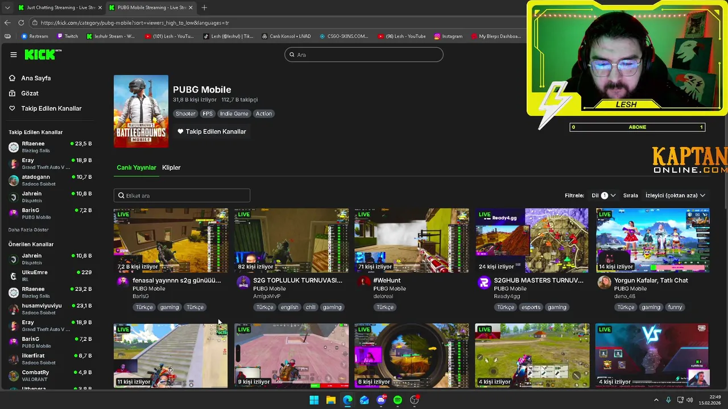Click browser address bar URL
728x409 pixels.
(135, 23)
